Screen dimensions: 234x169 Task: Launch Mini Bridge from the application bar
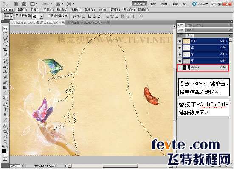[24, 3]
